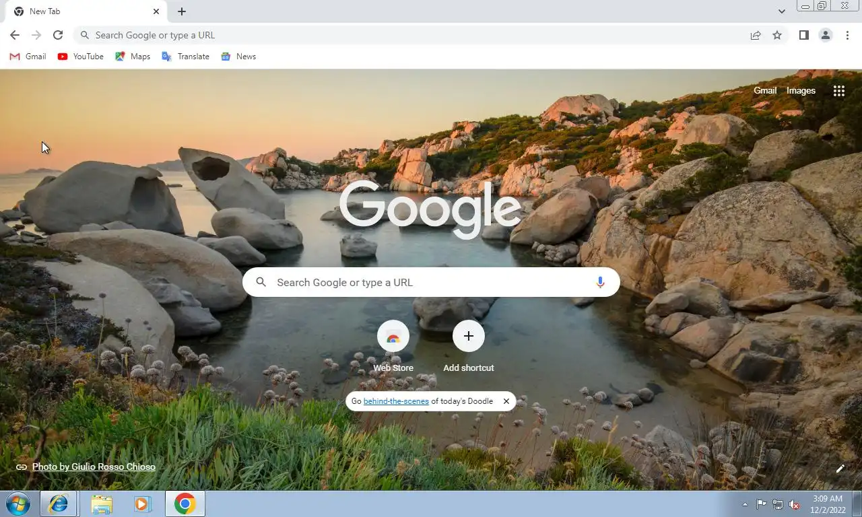This screenshot has height=517, width=862.
Task: Open Windows Media Player in taskbar
Action: 143,504
